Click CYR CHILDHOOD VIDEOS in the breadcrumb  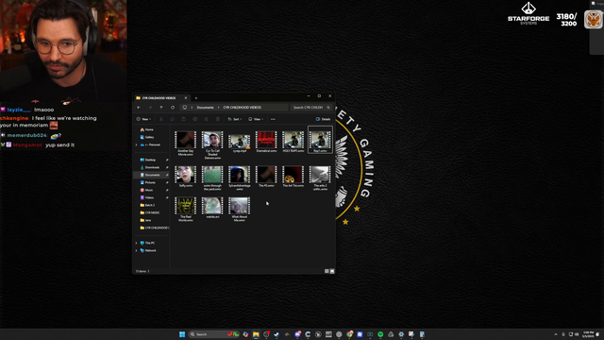pyautogui.click(x=242, y=108)
